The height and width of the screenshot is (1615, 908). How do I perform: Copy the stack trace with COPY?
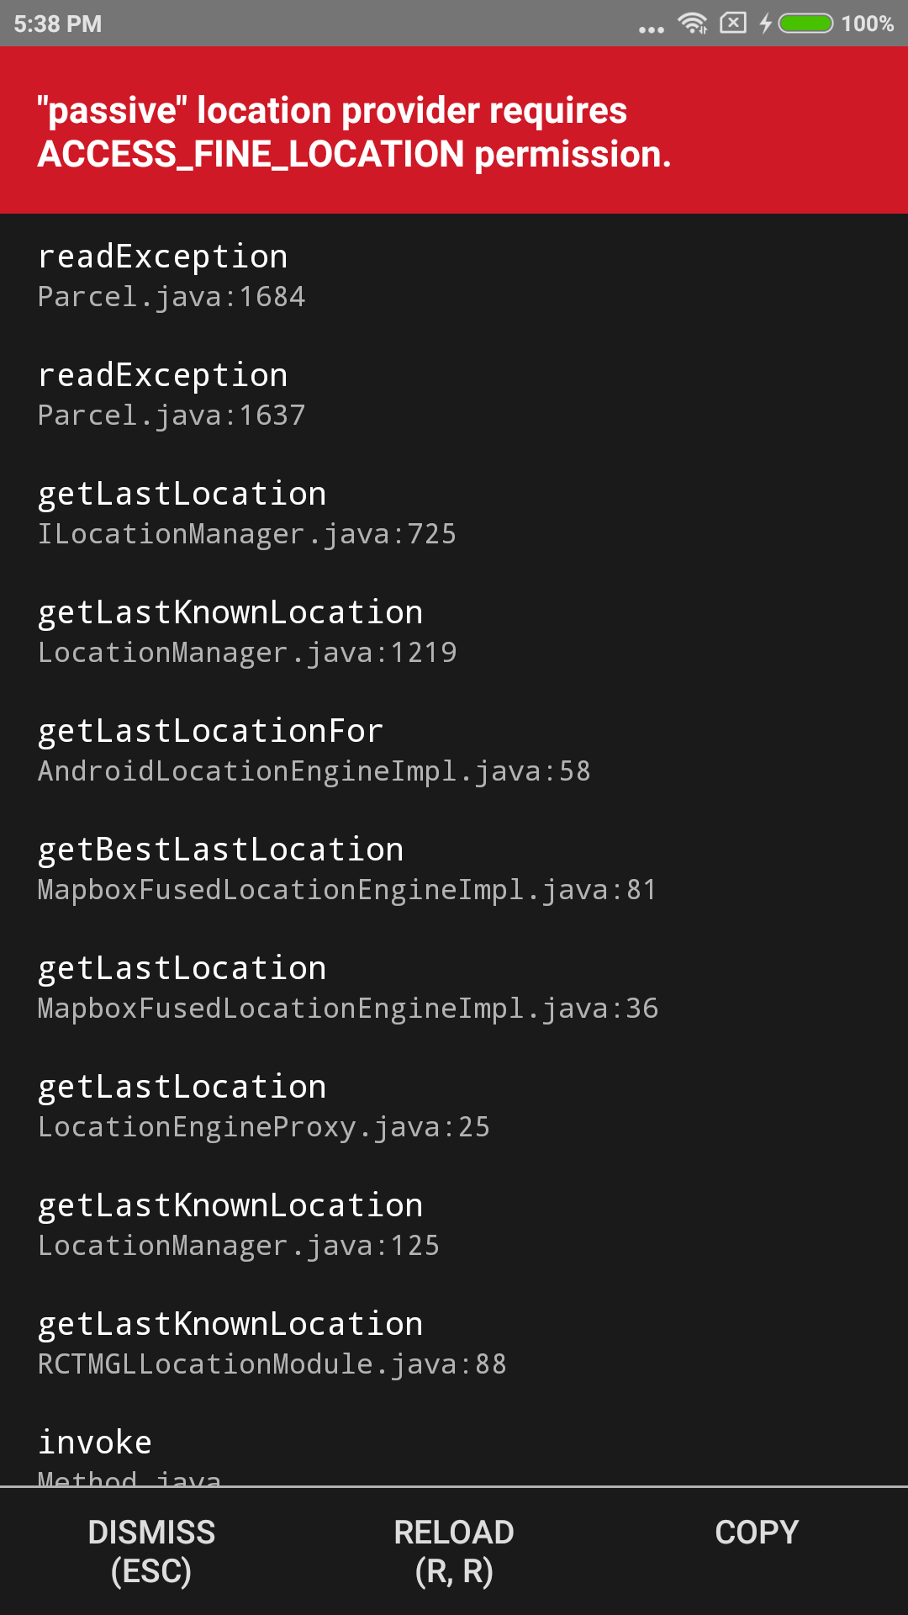[x=755, y=1532]
